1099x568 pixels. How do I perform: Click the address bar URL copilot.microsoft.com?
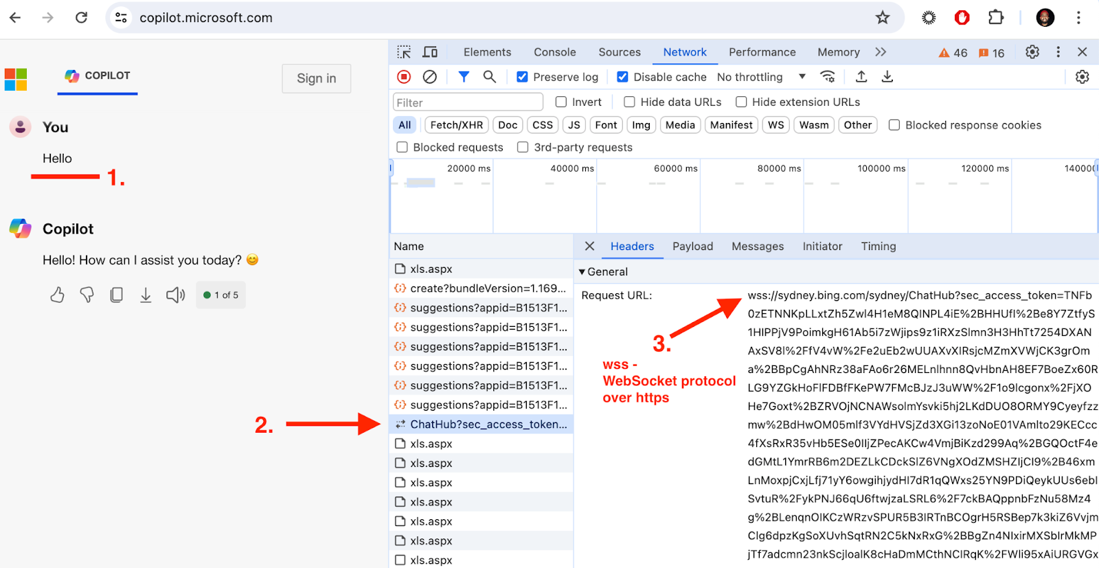(x=206, y=18)
